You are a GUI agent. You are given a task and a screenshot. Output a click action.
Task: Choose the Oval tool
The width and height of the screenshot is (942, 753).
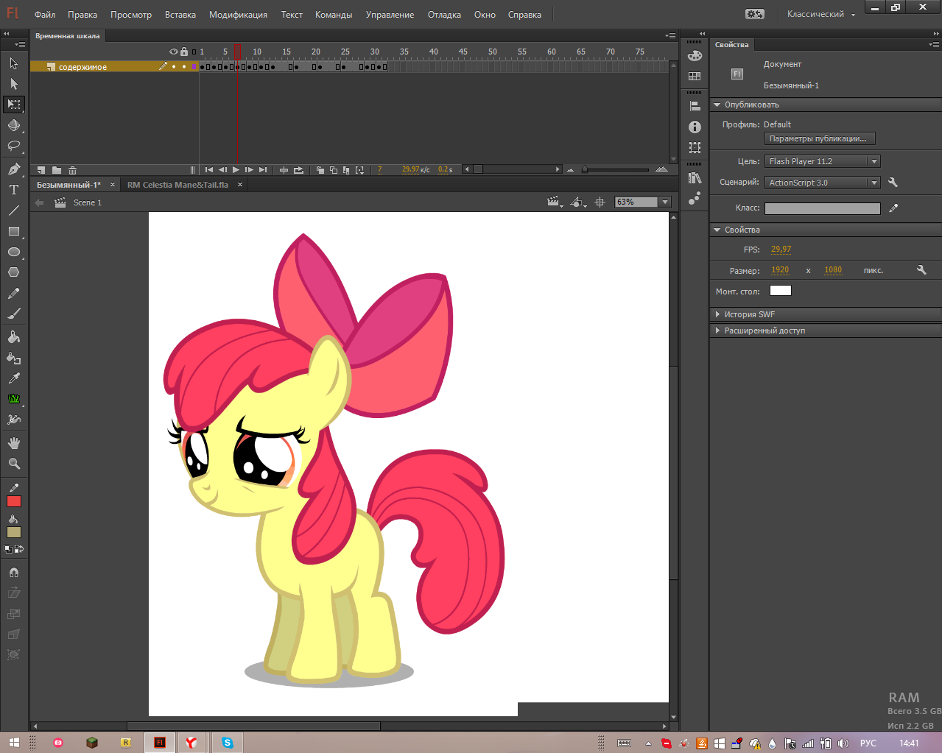coord(14,252)
